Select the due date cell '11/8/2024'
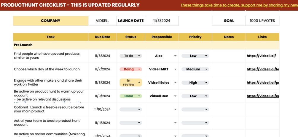Image resolution: width=298 pixels, height=137 pixels. pos(102,83)
